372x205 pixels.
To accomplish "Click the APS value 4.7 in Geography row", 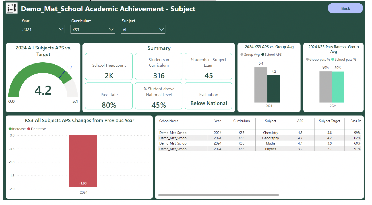I will [x=300, y=138].
